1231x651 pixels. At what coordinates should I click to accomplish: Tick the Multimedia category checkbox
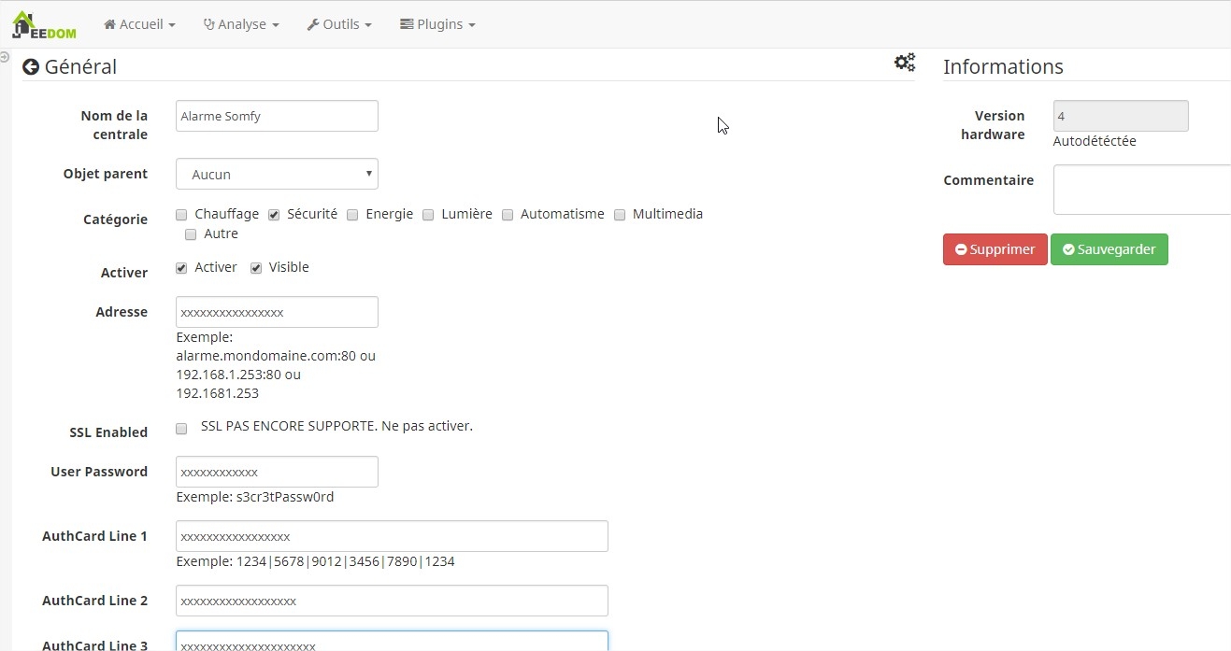tap(620, 215)
